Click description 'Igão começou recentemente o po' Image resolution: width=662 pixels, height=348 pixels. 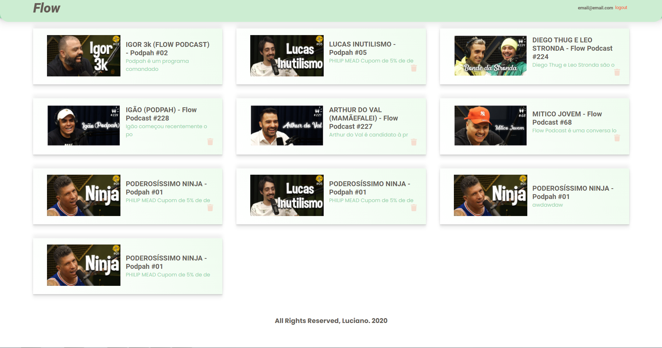click(166, 130)
